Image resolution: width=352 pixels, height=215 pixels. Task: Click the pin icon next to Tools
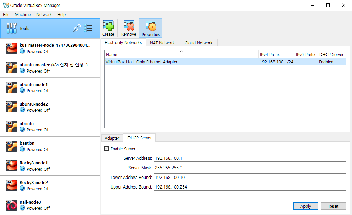[77, 28]
